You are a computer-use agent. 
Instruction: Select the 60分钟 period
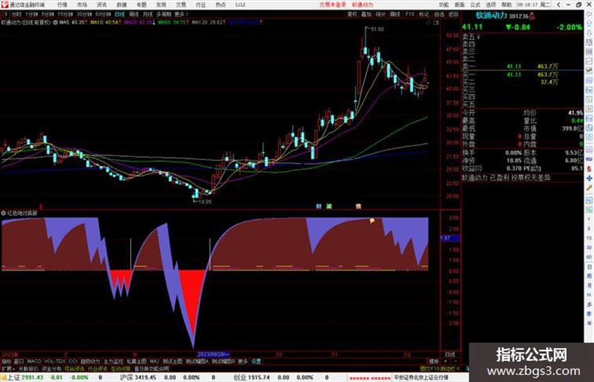[103, 14]
